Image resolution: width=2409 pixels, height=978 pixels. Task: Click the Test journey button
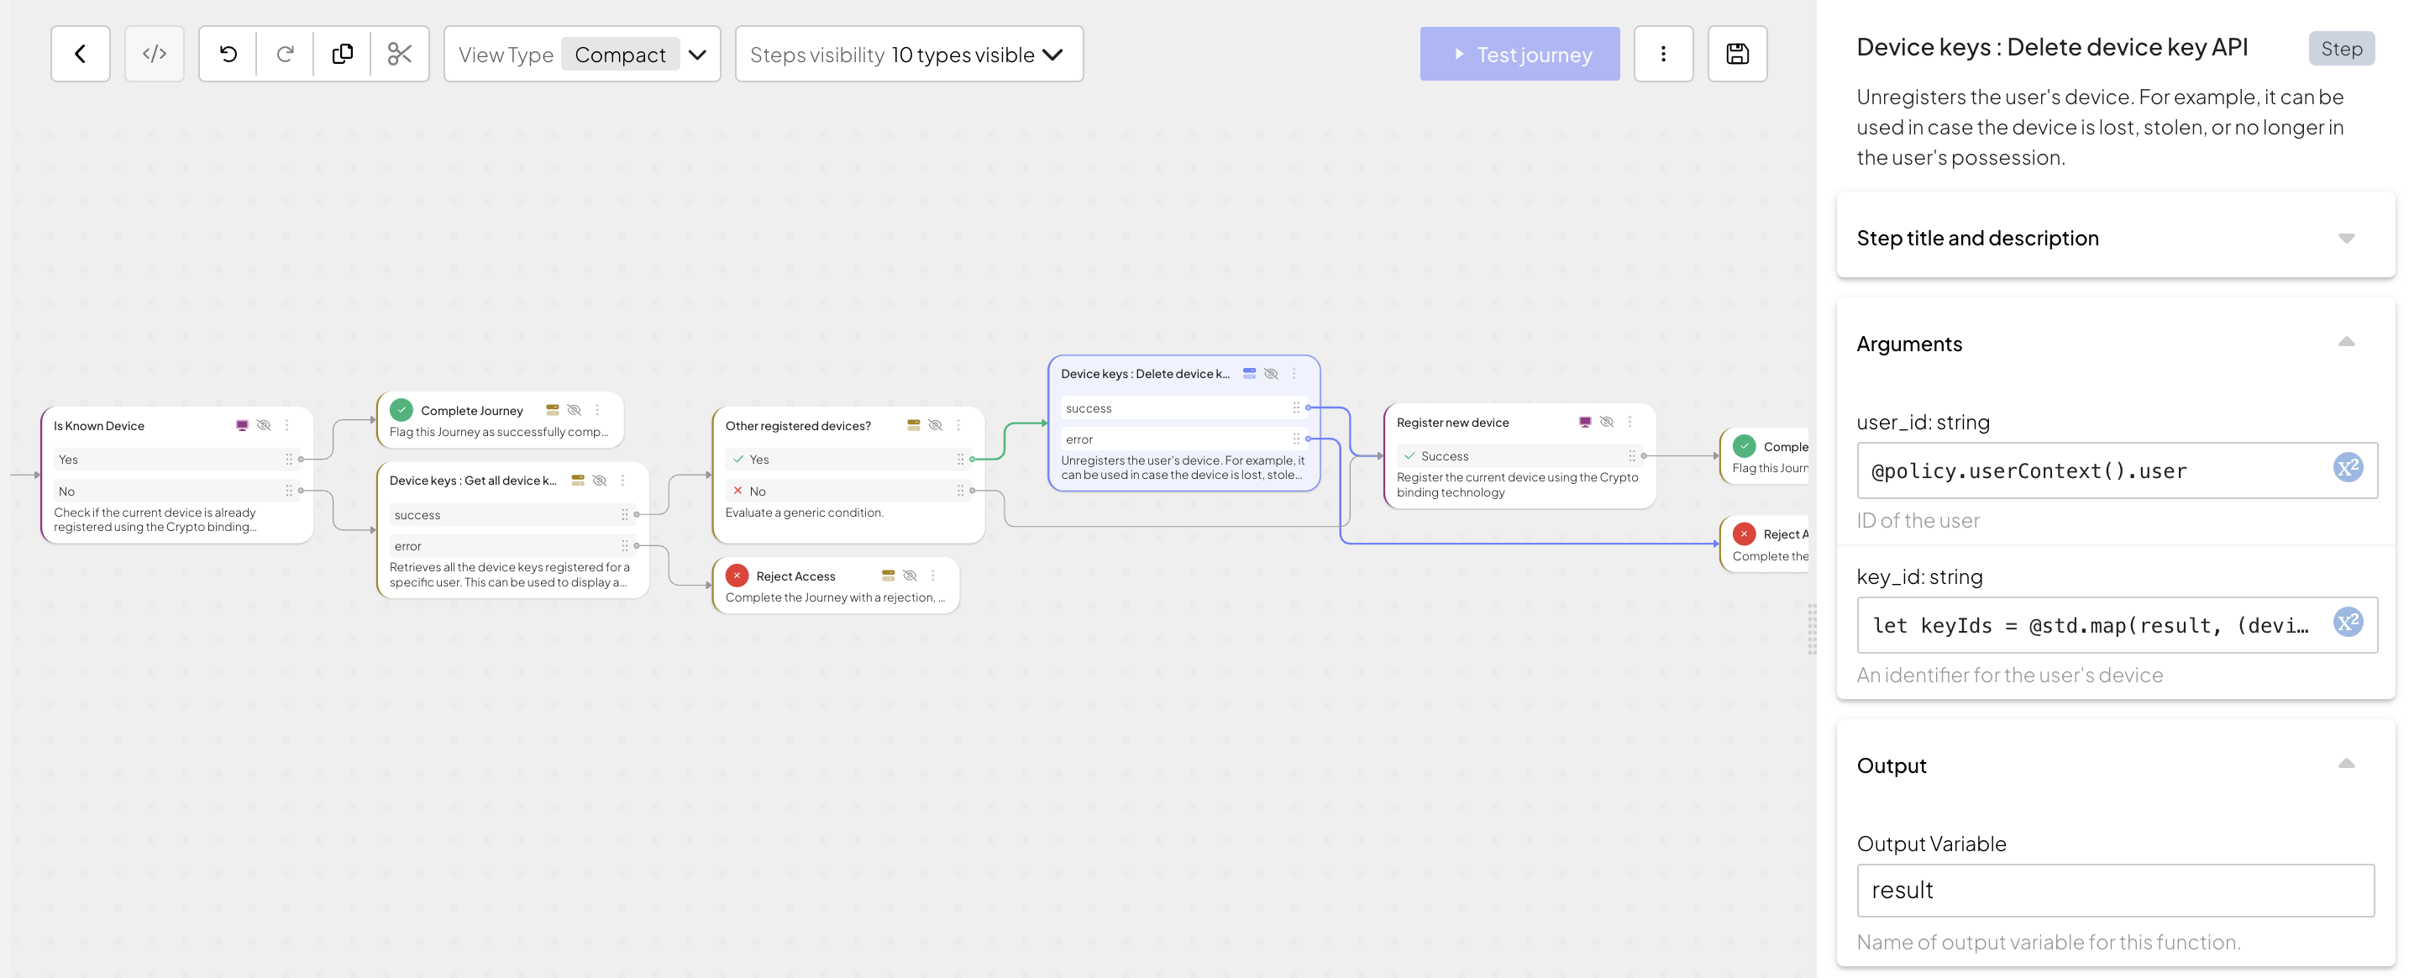point(1519,55)
